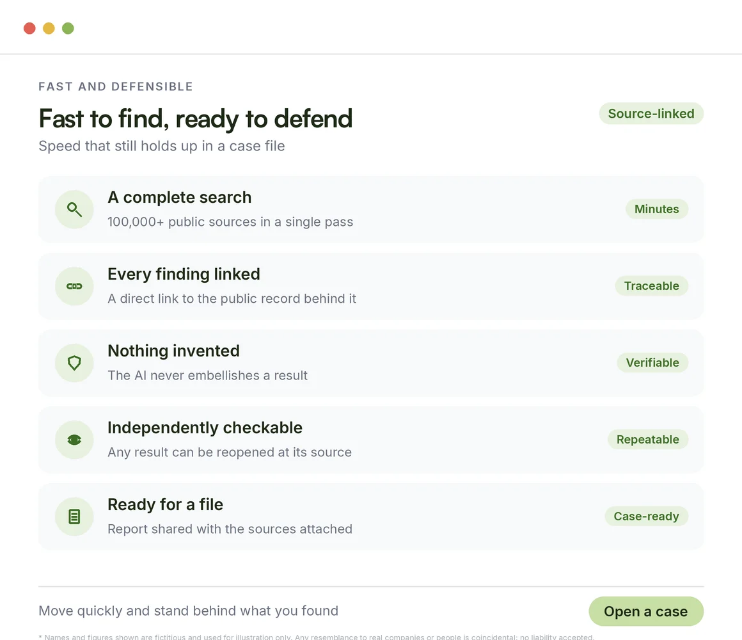Click 'The AI never embellishes a result'
Screen dimensions: 742x640
tap(207, 376)
